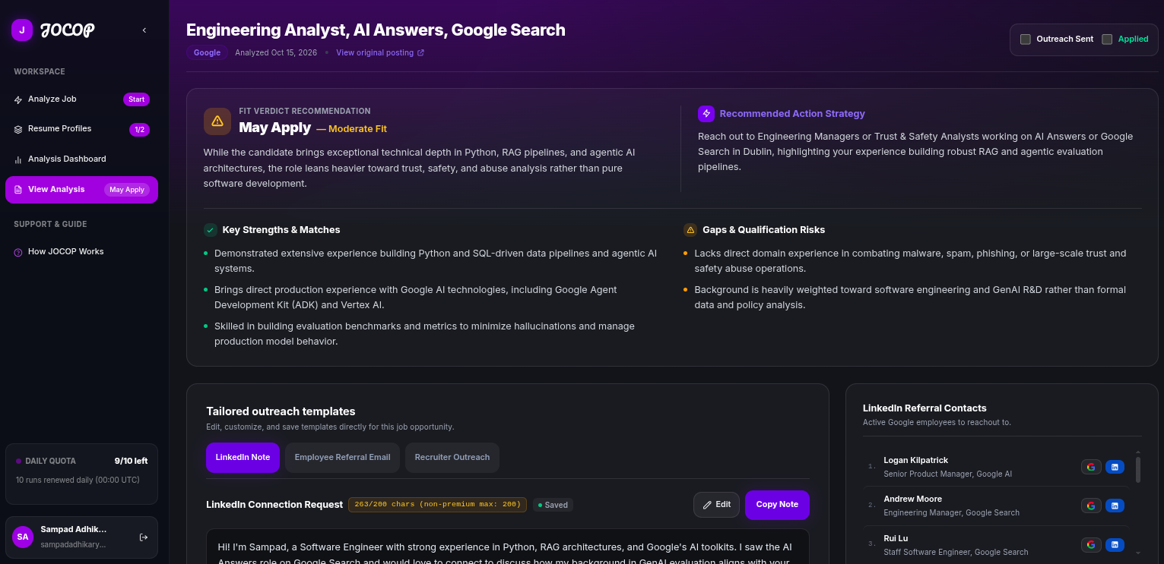Click the 1/2 Resume Profiles badge

pyautogui.click(x=139, y=130)
